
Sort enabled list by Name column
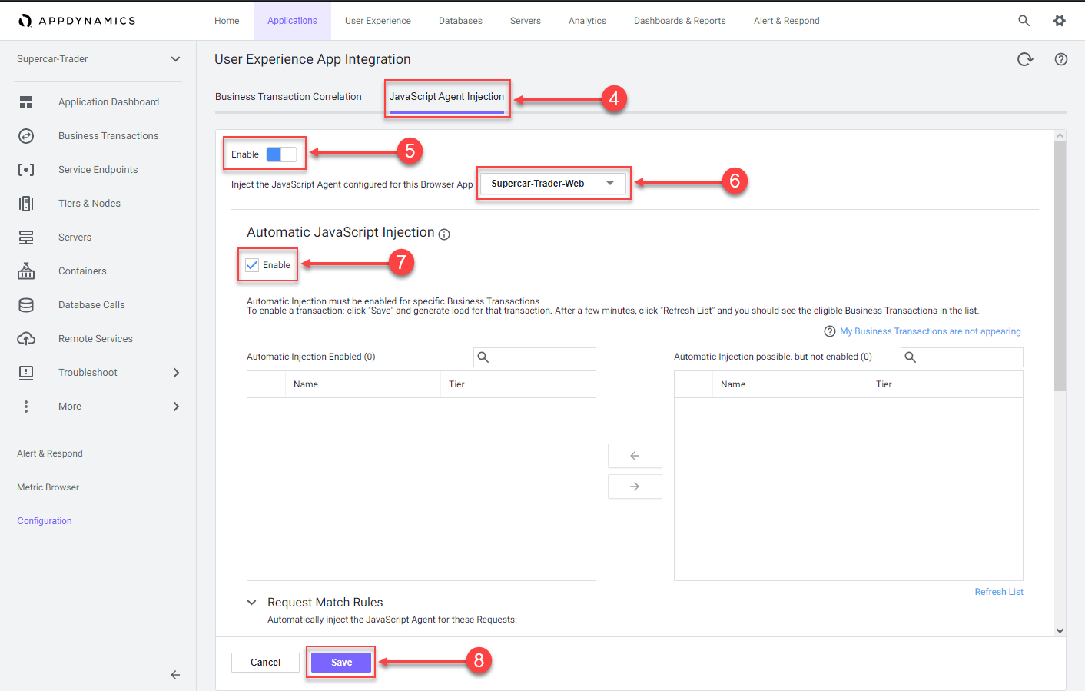363,384
